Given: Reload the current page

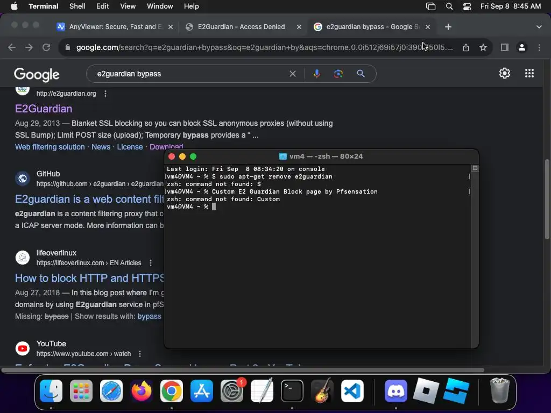Looking at the screenshot, I should [46, 47].
